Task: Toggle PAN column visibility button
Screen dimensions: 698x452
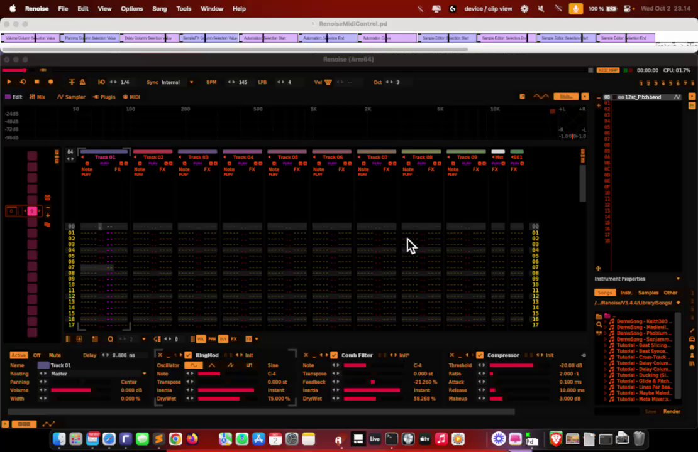Action: [x=212, y=339]
